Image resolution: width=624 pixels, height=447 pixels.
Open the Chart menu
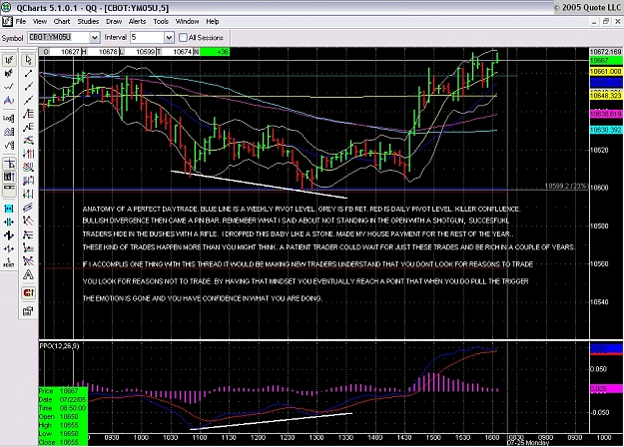(x=62, y=22)
